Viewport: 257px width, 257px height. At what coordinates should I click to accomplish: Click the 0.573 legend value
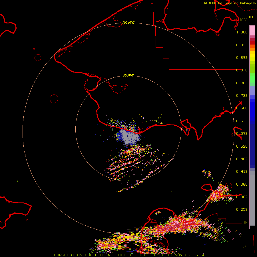tap(242, 134)
